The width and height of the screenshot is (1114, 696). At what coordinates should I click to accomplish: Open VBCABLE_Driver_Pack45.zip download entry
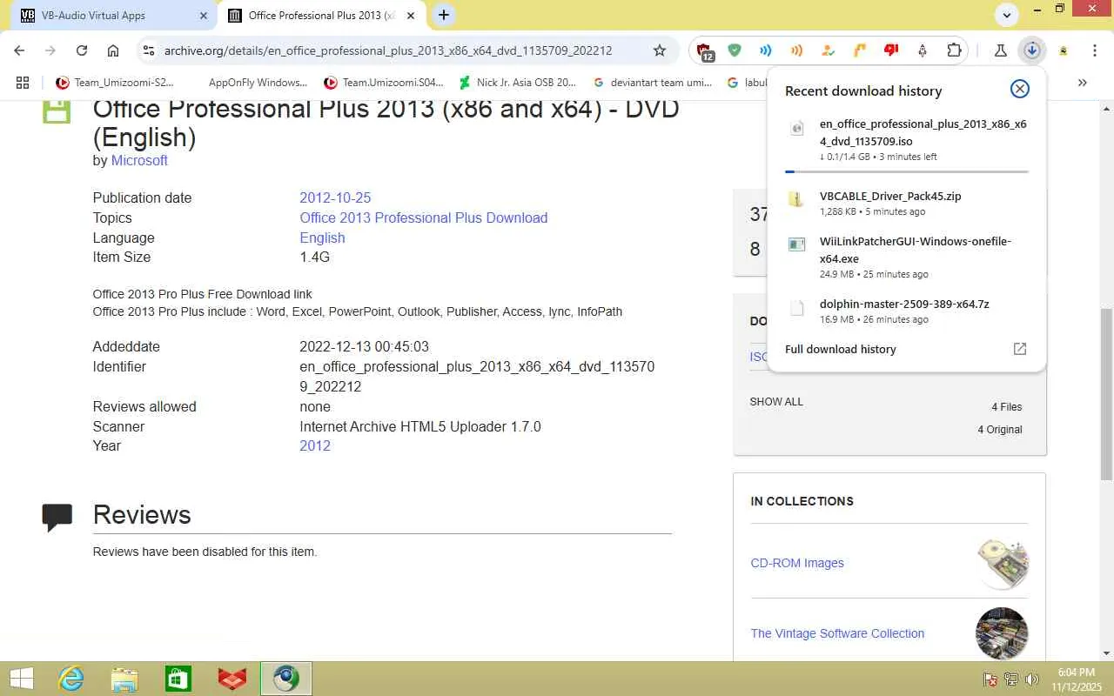(x=907, y=203)
